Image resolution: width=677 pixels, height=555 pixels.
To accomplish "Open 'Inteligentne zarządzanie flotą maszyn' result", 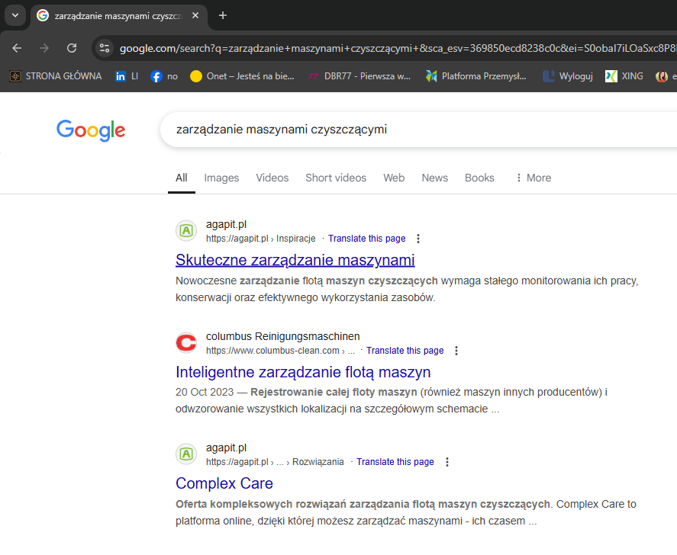I will pyautogui.click(x=303, y=372).
